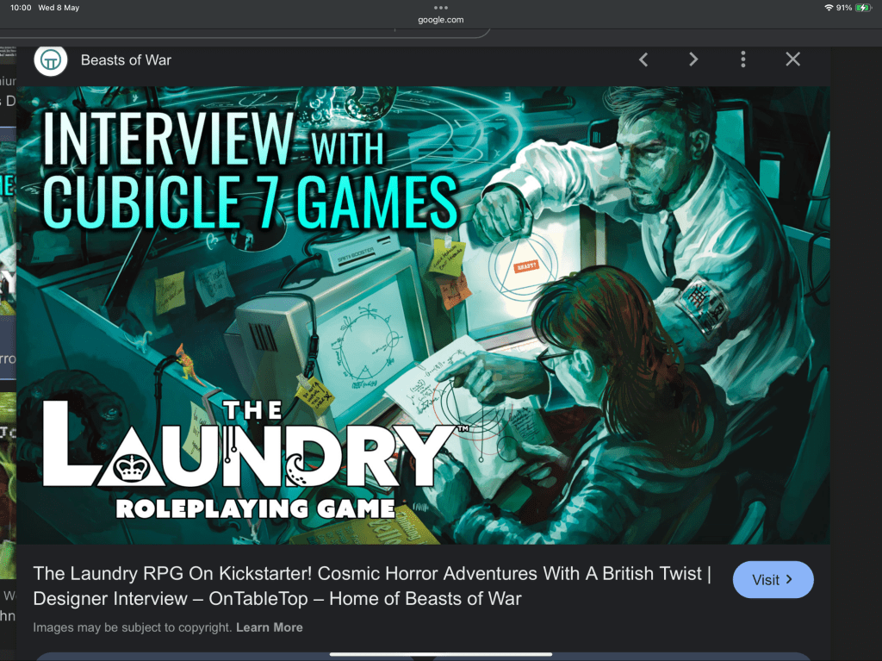Click the Beasts of War source name
This screenshot has height=661, width=882.
click(x=126, y=59)
